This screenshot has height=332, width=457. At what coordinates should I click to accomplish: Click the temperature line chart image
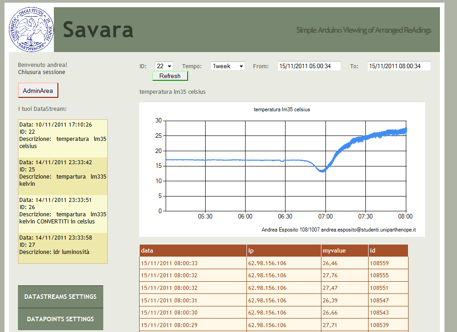click(282, 169)
